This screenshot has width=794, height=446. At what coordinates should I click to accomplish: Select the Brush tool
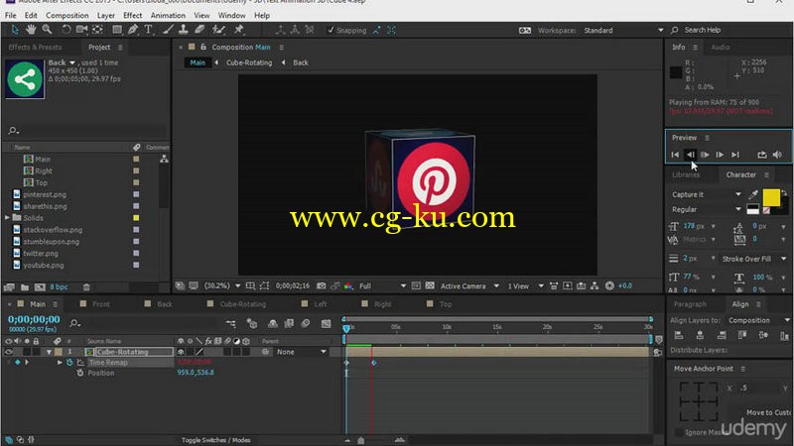click(168, 30)
